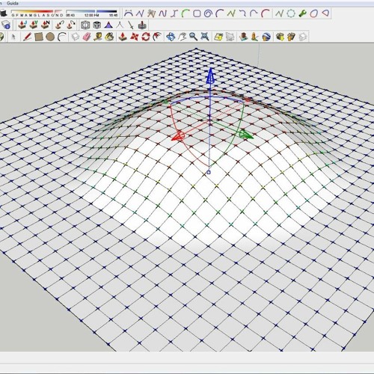Screen dimensions: 374x374
Task: Click the green wrench curve editor icon
Action: (x=302, y=13)
